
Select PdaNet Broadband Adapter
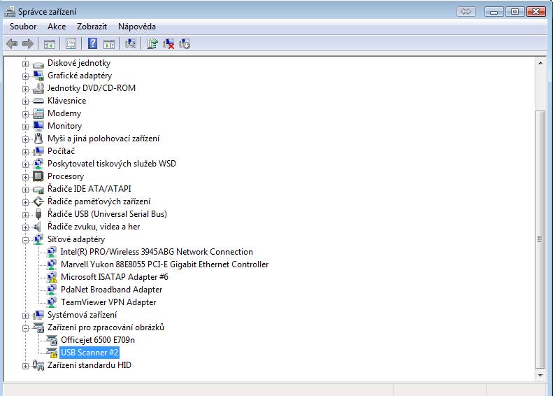[111, 290]
